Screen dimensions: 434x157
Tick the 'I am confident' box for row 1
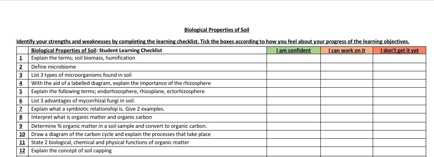click(x=293, y=58)
